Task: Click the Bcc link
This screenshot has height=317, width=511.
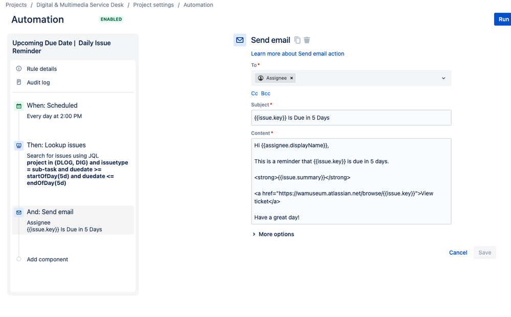Action: 265,93
